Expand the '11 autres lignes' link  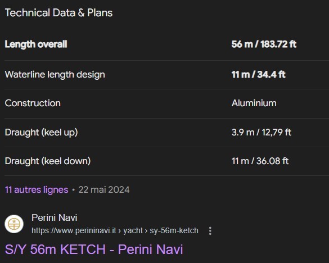37,189
